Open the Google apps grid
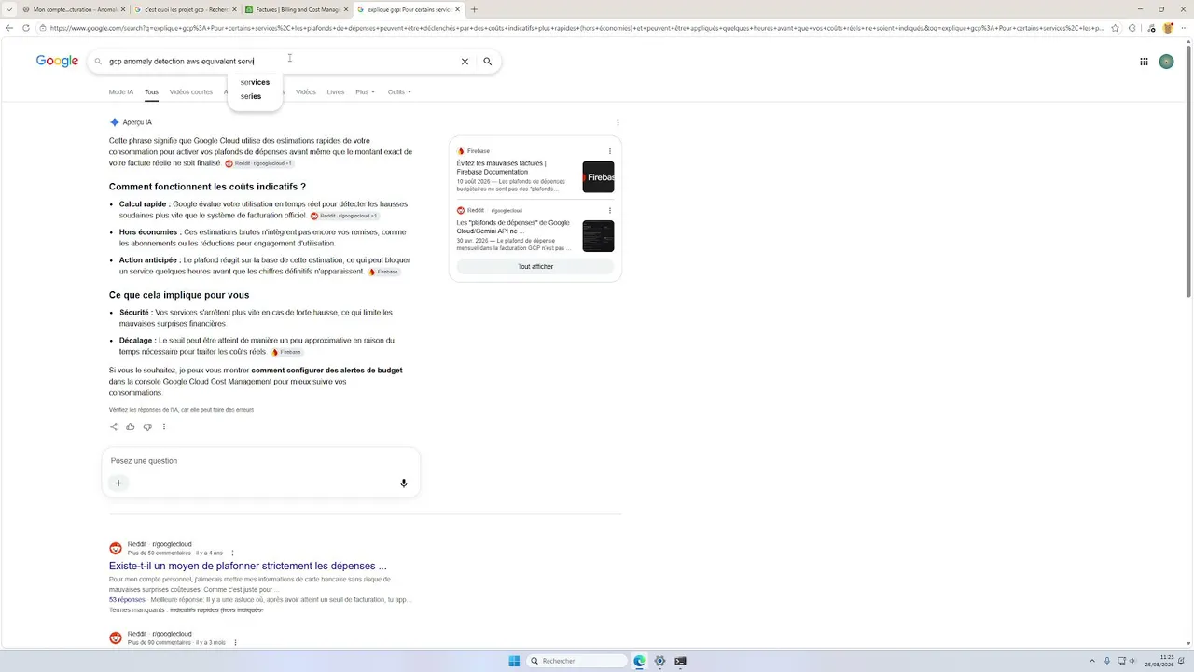 (1144, 62)
